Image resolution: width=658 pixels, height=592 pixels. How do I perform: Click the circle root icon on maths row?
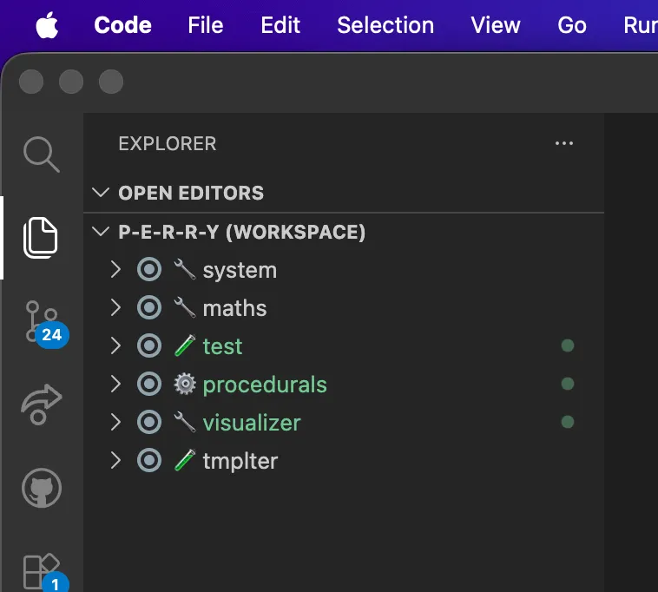(149, 307)
